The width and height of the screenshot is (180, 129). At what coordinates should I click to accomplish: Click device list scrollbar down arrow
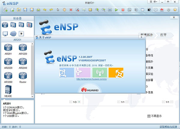[x=32, y=97]
